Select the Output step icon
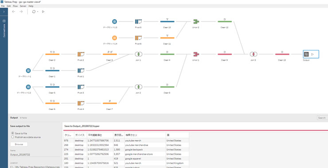 pos(306,54)
